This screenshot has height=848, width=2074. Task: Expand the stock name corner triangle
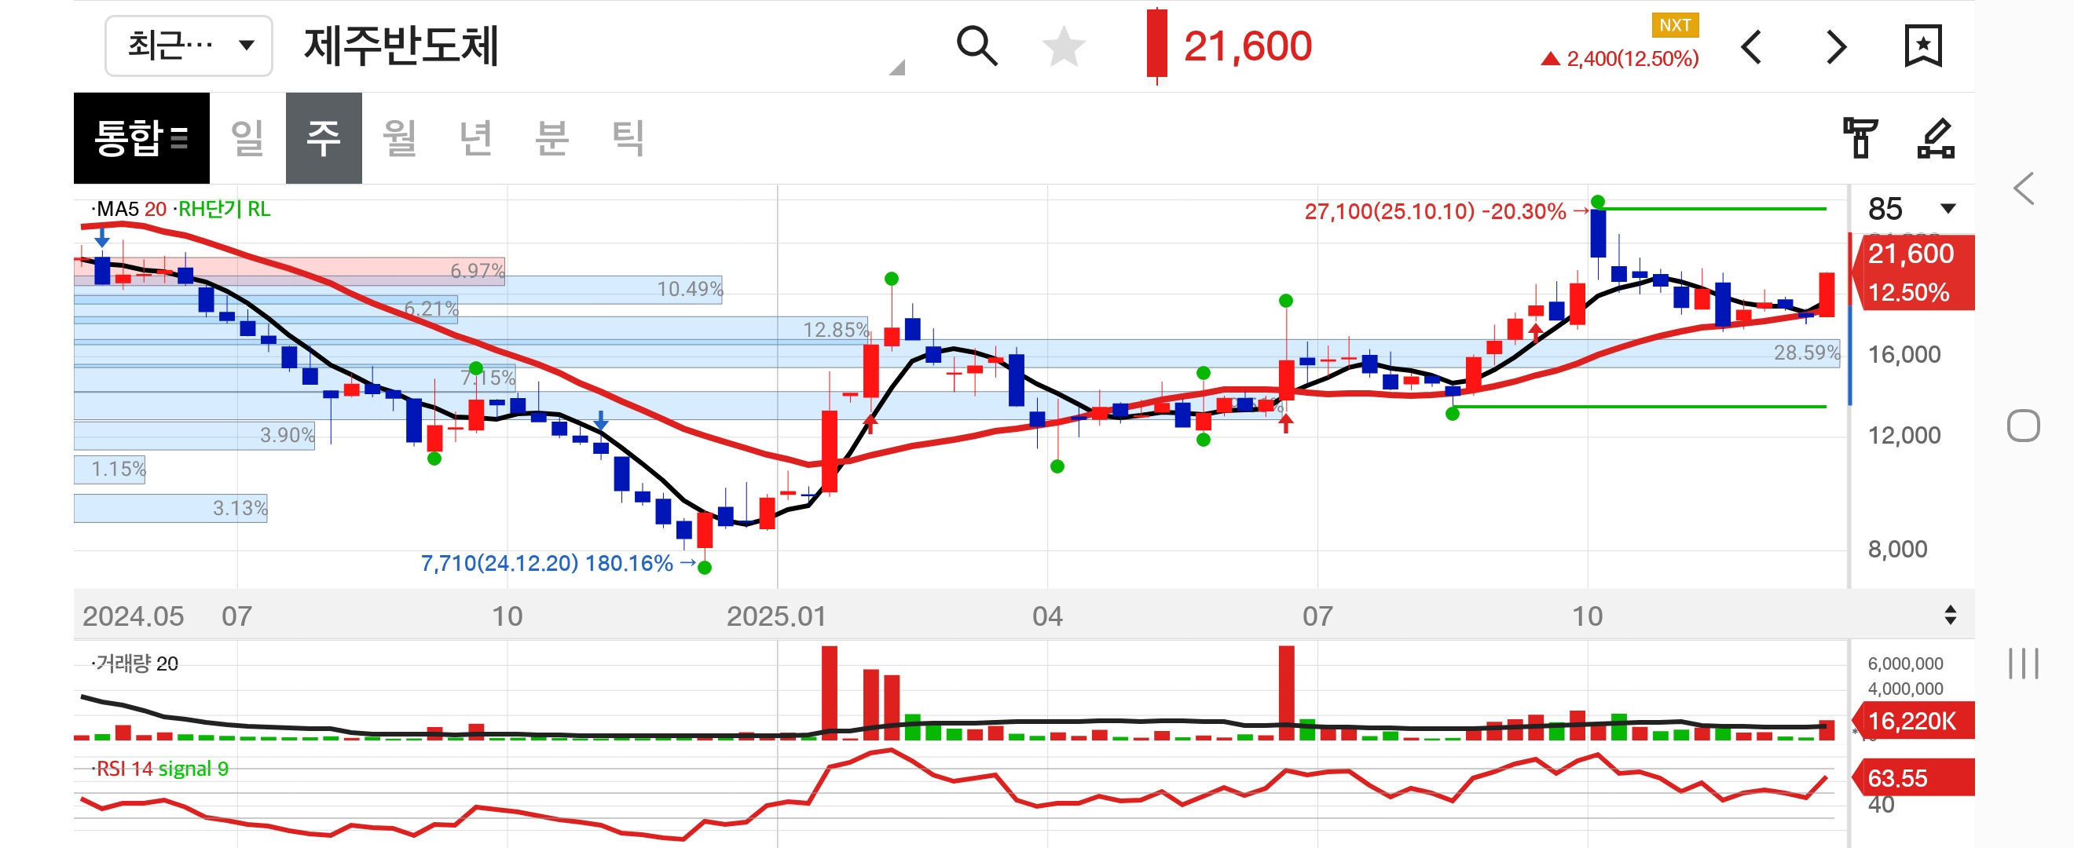(897, 68)
